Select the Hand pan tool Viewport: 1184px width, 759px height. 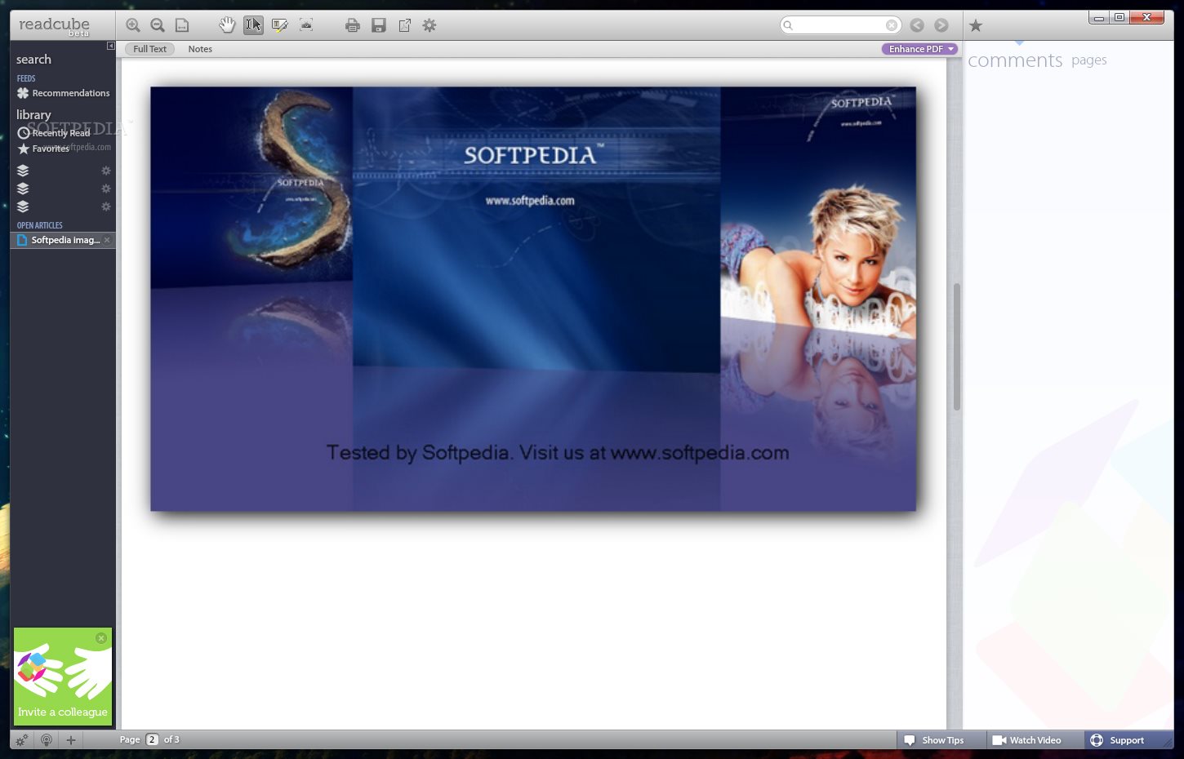[x=227, y=25]
